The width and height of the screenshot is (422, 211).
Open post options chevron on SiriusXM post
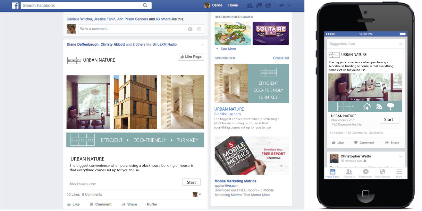click(203, 44)
